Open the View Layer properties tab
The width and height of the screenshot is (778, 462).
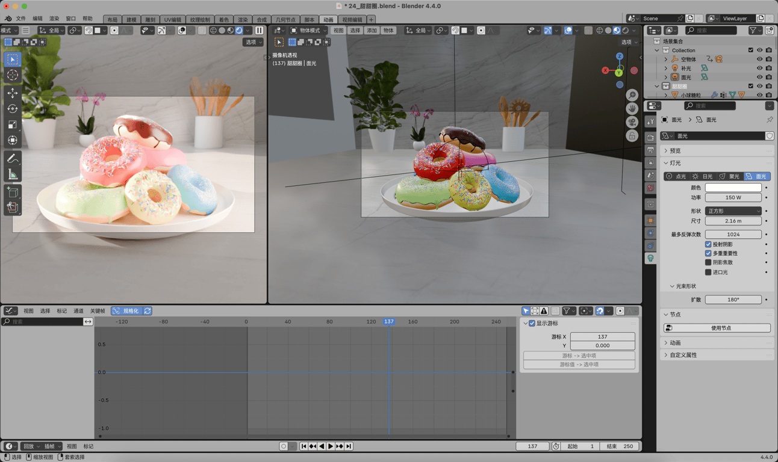pyautogui.click(x=650, y=162)
